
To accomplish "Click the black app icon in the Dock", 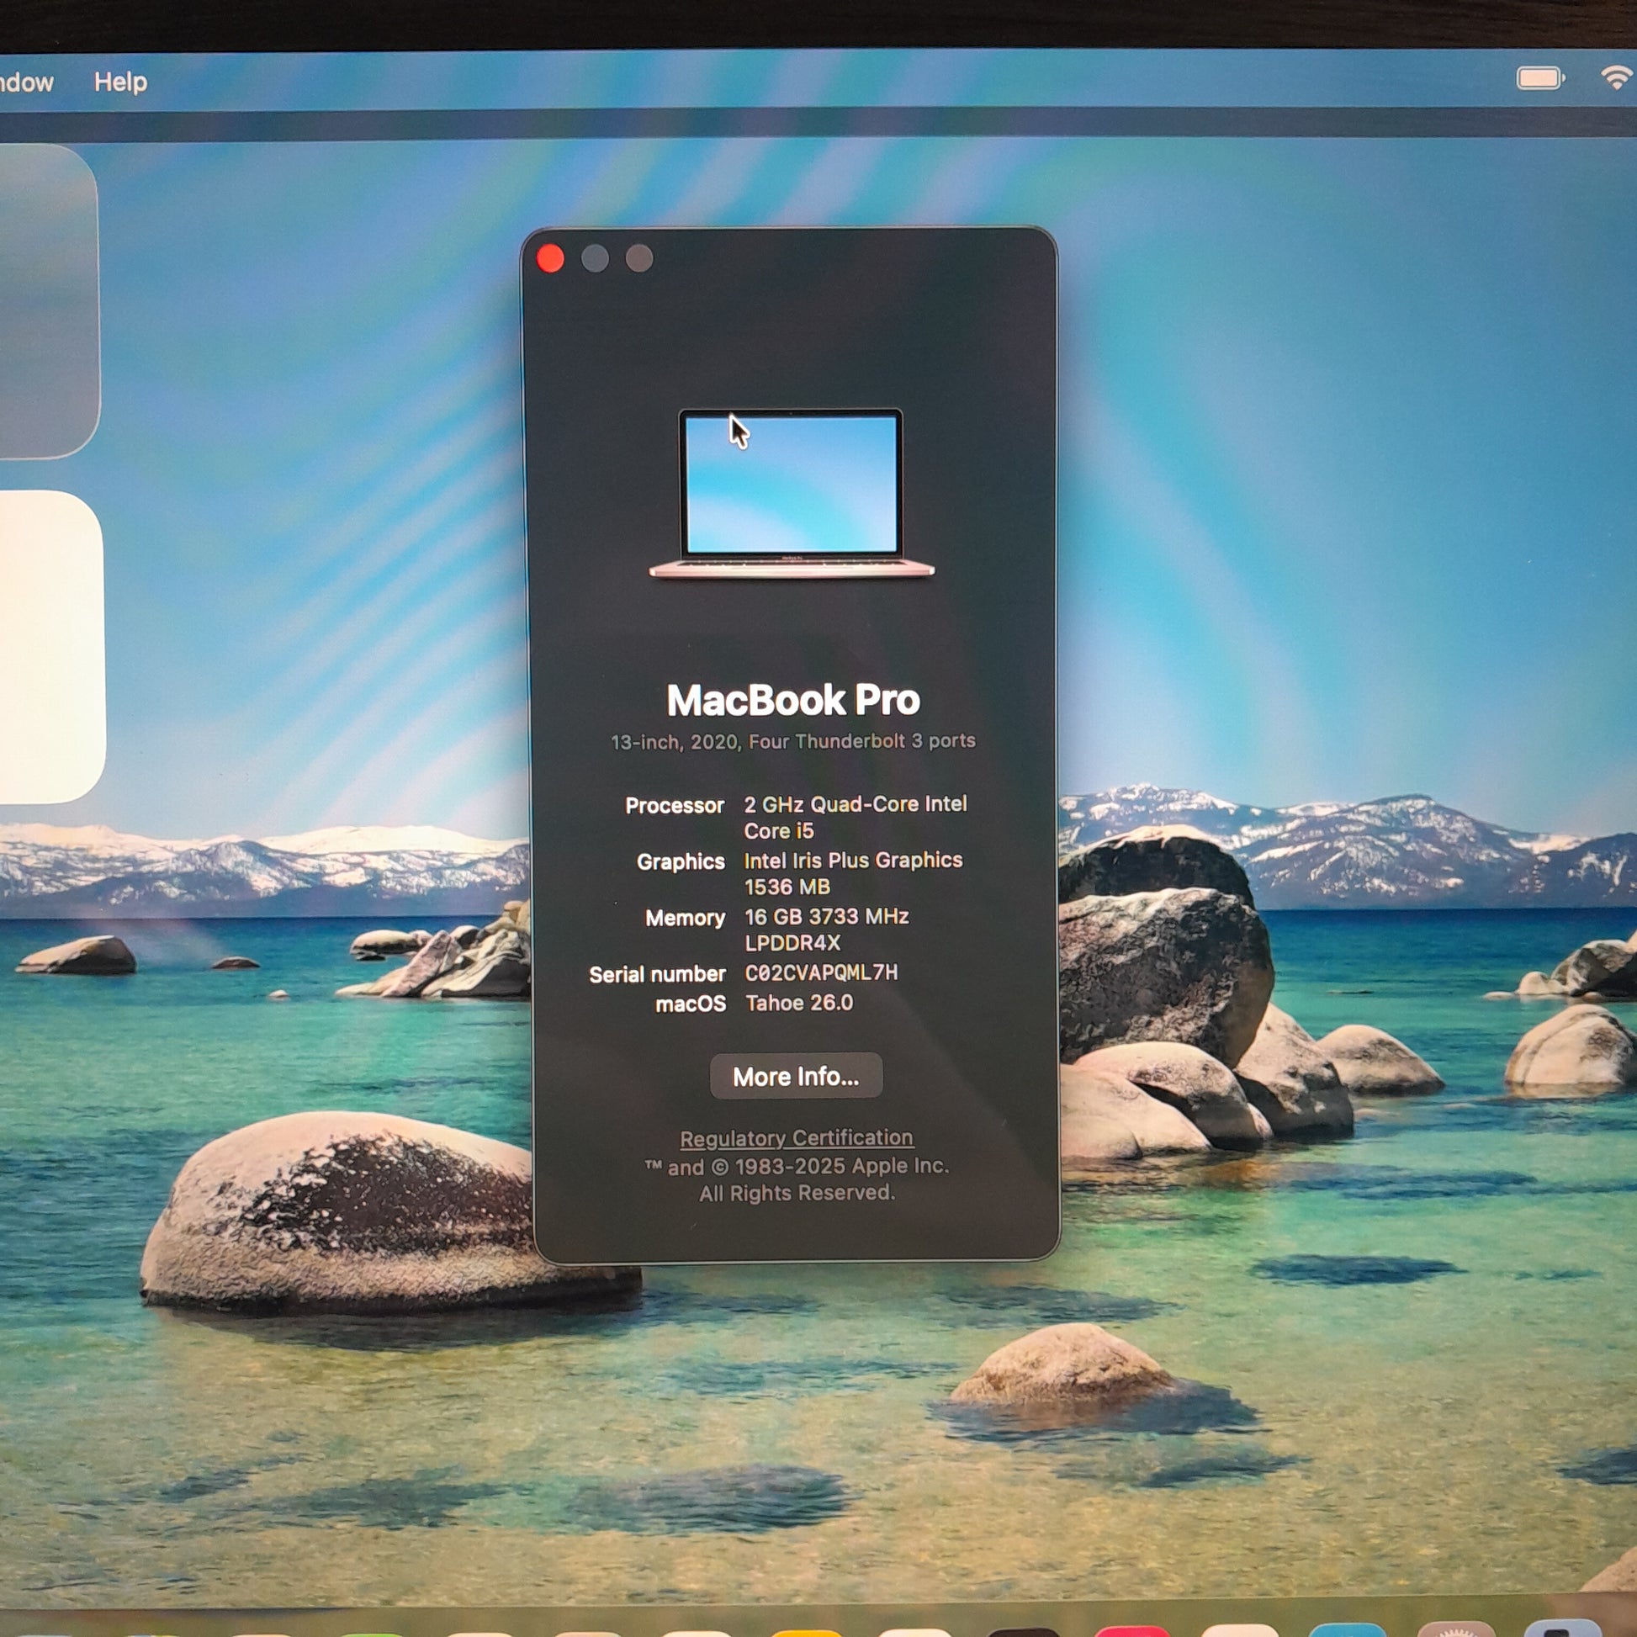I will pyautogui.click(x=1024, y=1633).
